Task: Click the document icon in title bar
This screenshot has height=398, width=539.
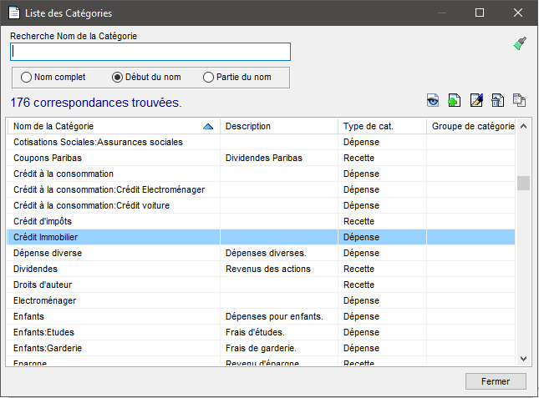Action: (14, 13)
